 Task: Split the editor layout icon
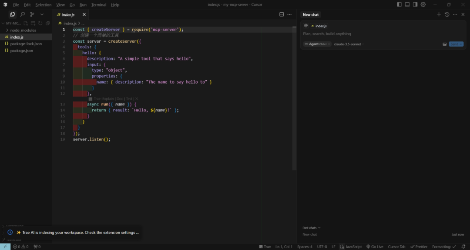[282, 14]
